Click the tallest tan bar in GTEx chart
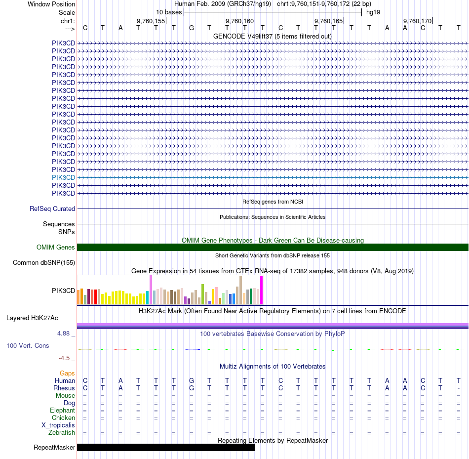This screenshot has width=469, height=459. [241, 291]
